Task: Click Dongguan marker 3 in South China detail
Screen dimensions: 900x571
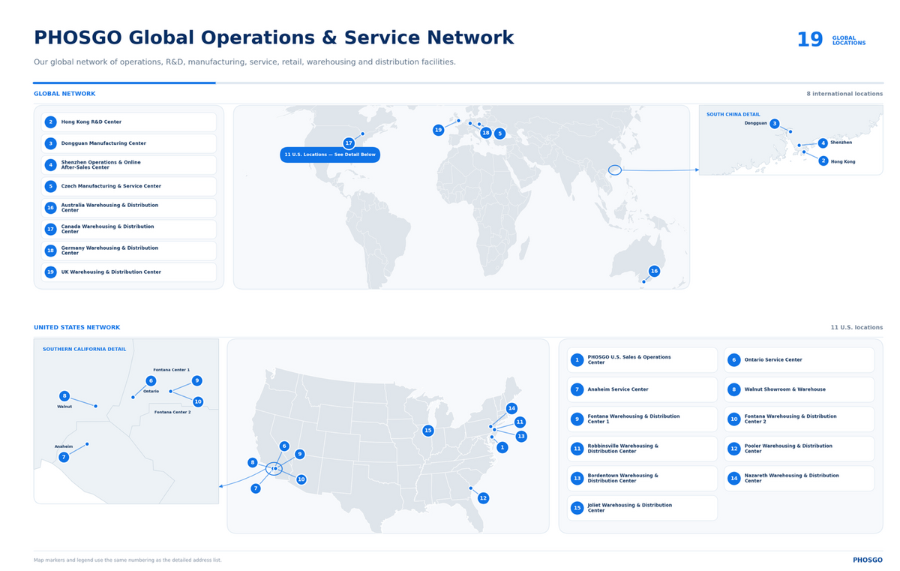Action: coord(775,124)
